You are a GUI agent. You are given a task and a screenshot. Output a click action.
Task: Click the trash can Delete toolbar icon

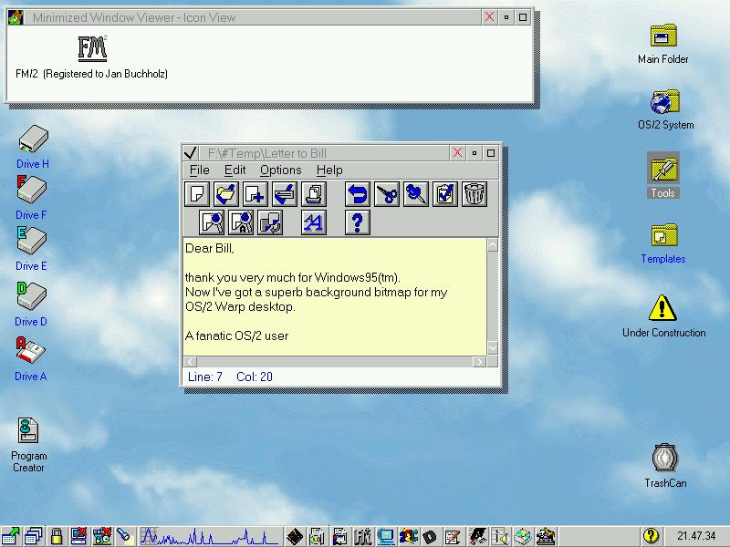pos(474,193)
